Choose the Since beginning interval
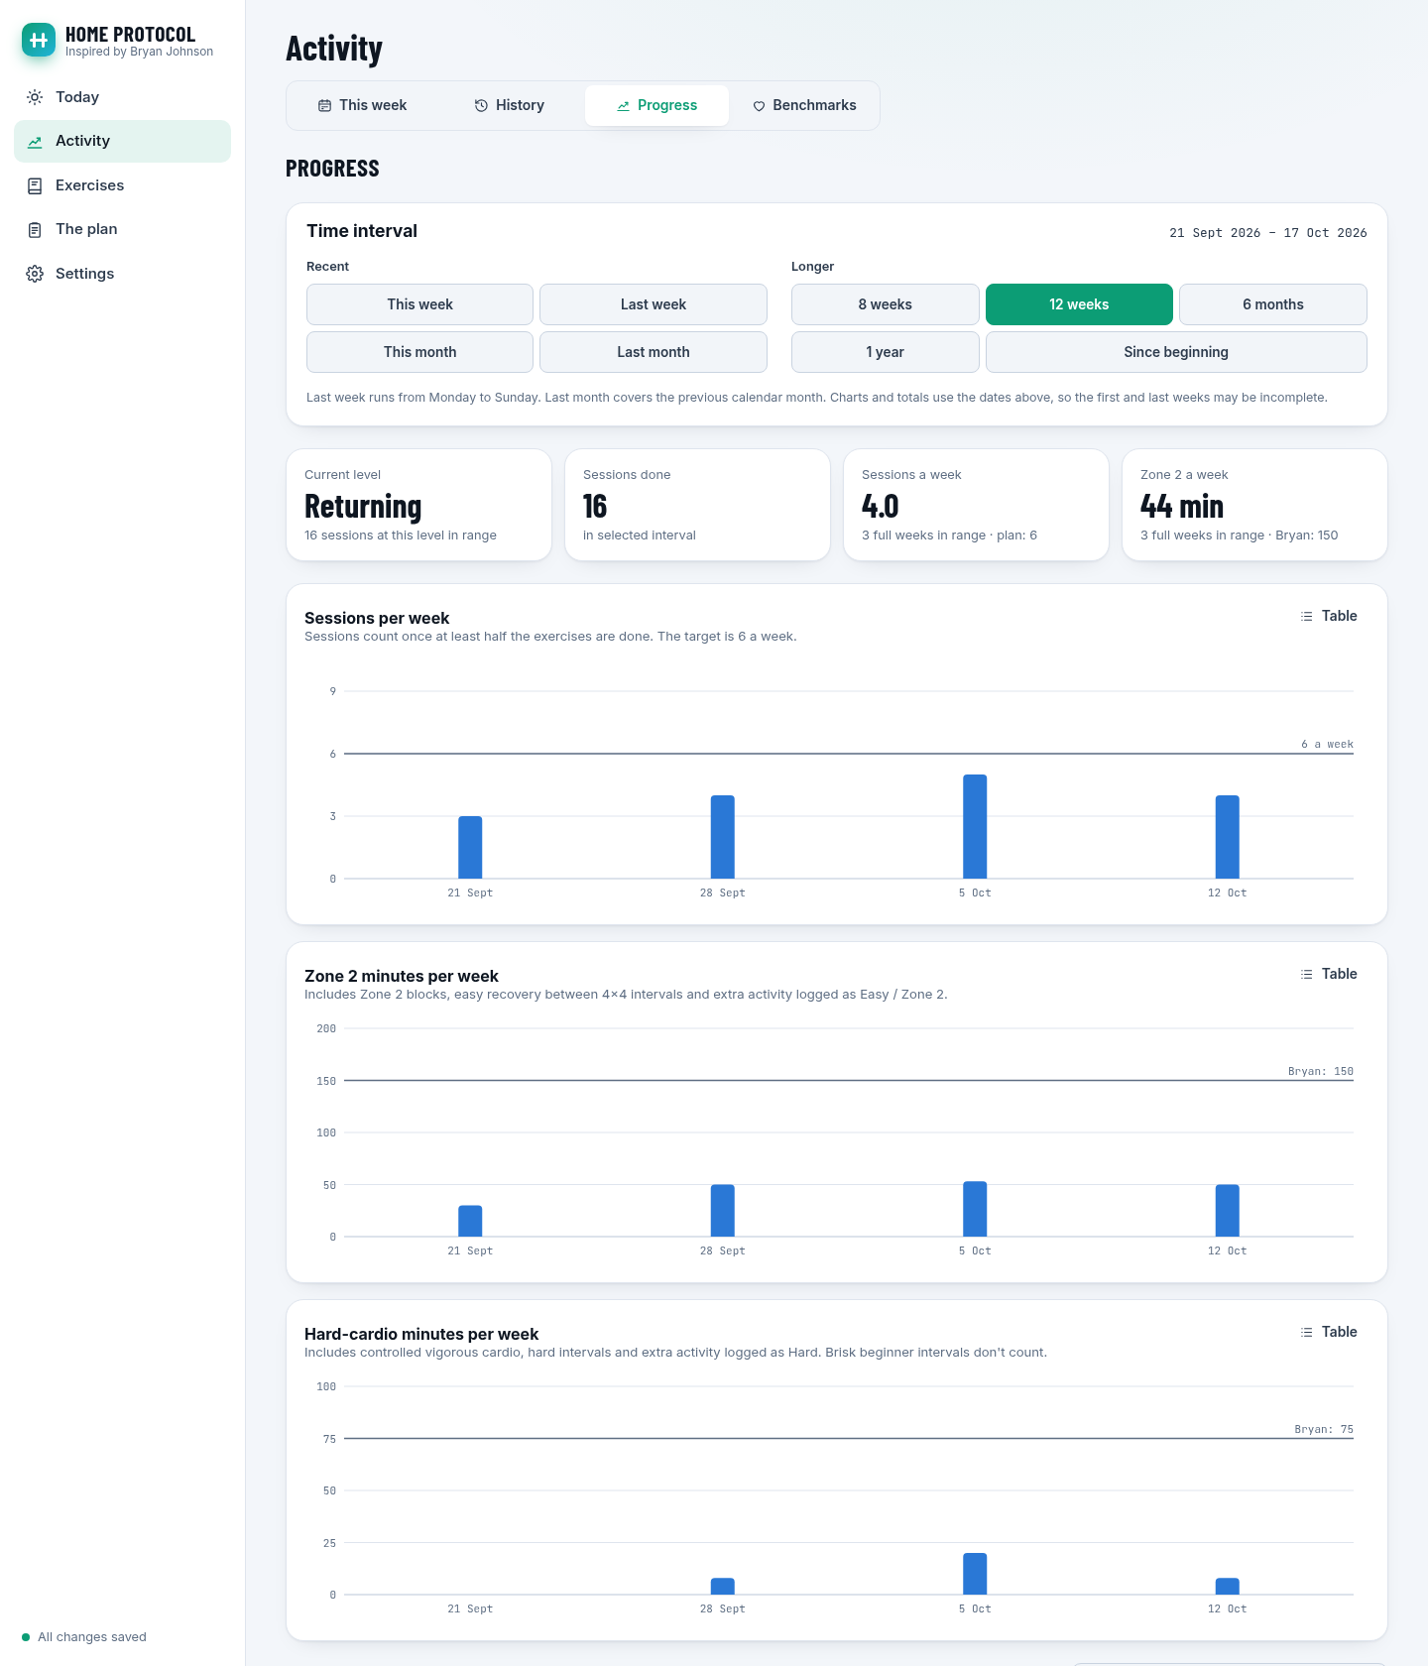Image resolution: width=1428 pixels, height=1666 pixels. [x=1176, y=352]
